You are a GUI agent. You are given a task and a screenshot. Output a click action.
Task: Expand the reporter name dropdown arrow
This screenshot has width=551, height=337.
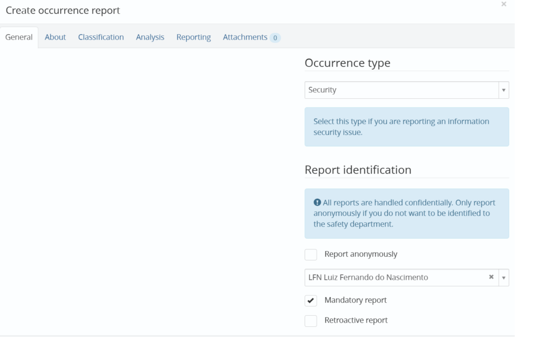pyautogui.click(x=503, y=278)
